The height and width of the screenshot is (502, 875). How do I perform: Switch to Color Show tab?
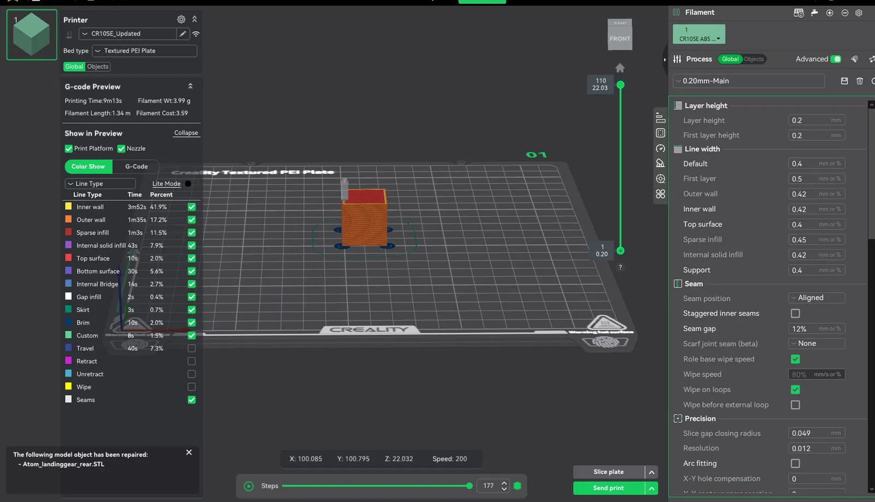(x=88, y=167)
